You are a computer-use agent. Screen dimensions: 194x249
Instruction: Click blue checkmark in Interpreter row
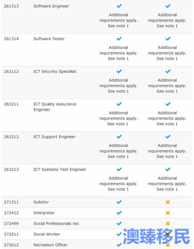click(x=119, y=213)
